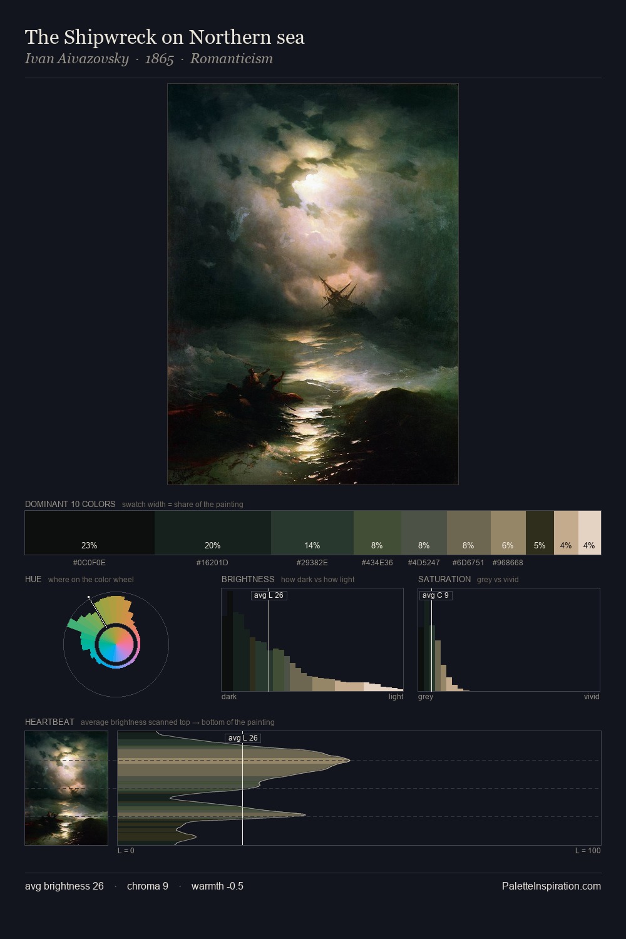Click the 'grey' saturation axis label
The width and height of the screenshot is (626, 939).
pyautogui.click(x=426, y=697)
